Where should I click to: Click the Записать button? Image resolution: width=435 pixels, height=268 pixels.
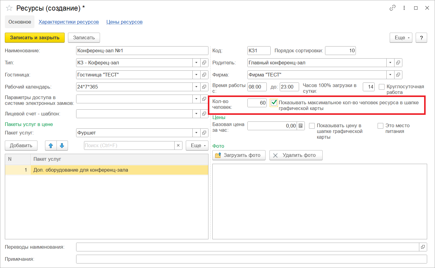(x=84, y=37)
